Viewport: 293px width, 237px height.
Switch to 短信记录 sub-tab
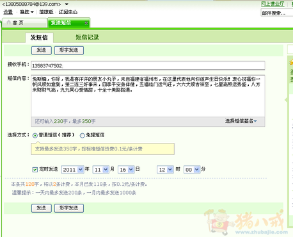pos(87,37)
